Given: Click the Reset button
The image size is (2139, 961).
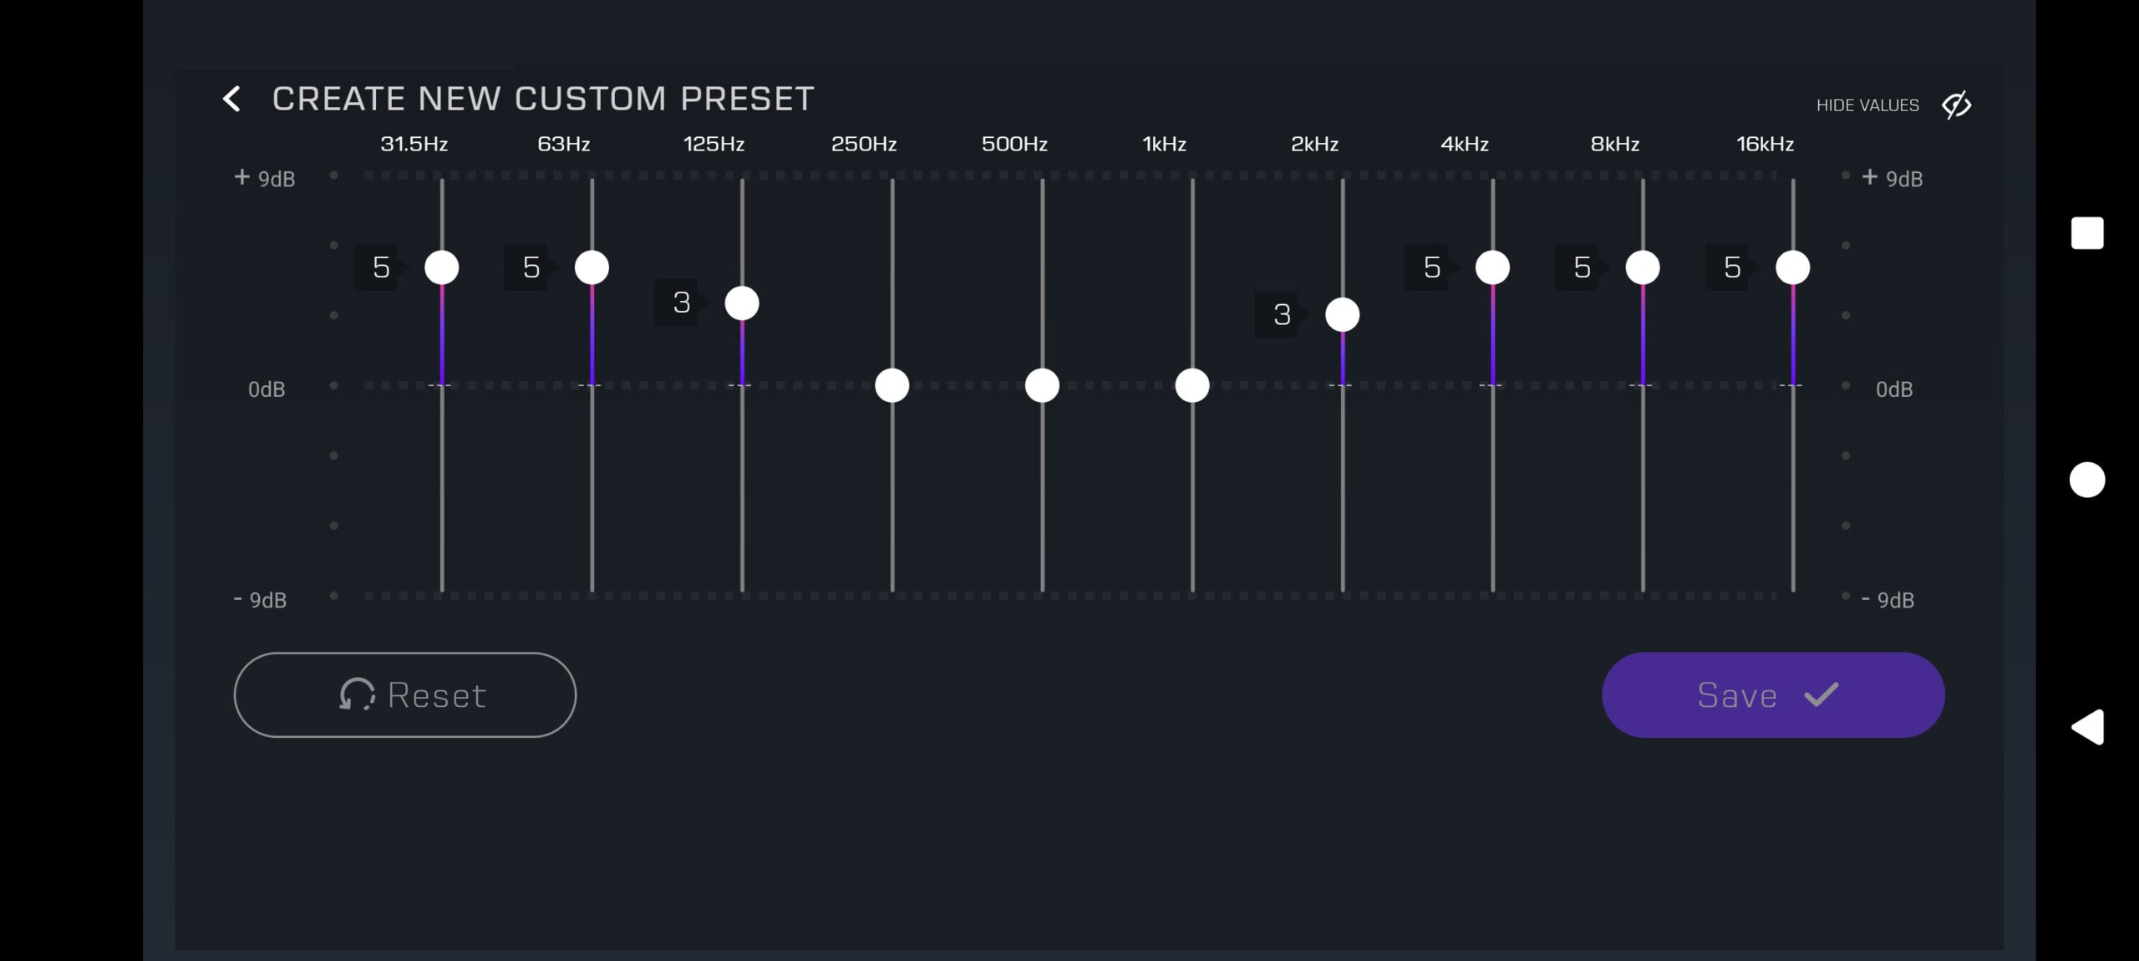Looking at the screenshot, I should 404,695.
